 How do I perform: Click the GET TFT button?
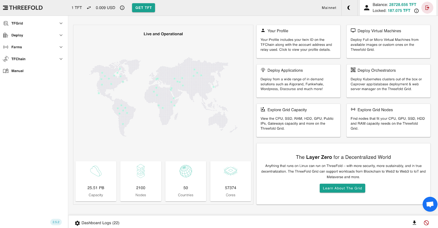[x=143, y=8]
